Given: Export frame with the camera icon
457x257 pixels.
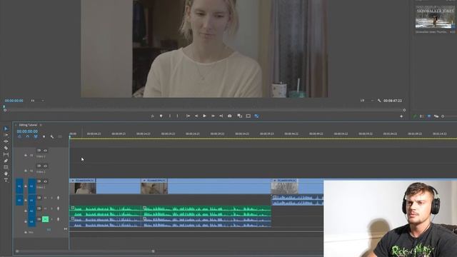Looking at the screenshot, I should pos(230,116).
